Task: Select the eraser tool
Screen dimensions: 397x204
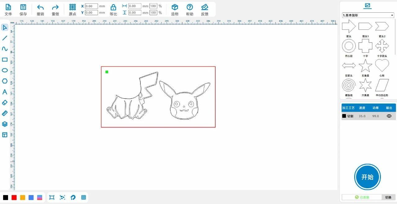Action: pos(5,103)
